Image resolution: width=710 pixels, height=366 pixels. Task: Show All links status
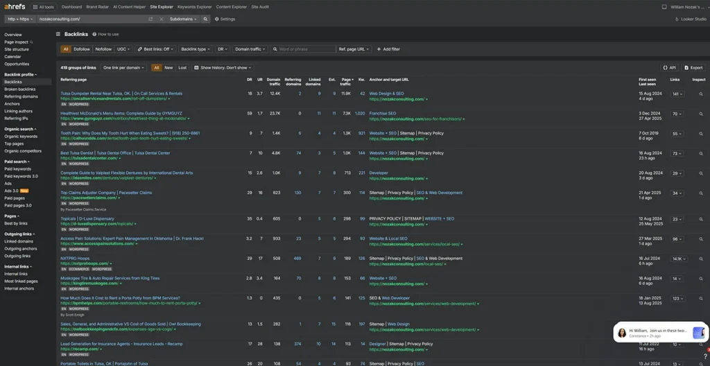tap(157, 67)
